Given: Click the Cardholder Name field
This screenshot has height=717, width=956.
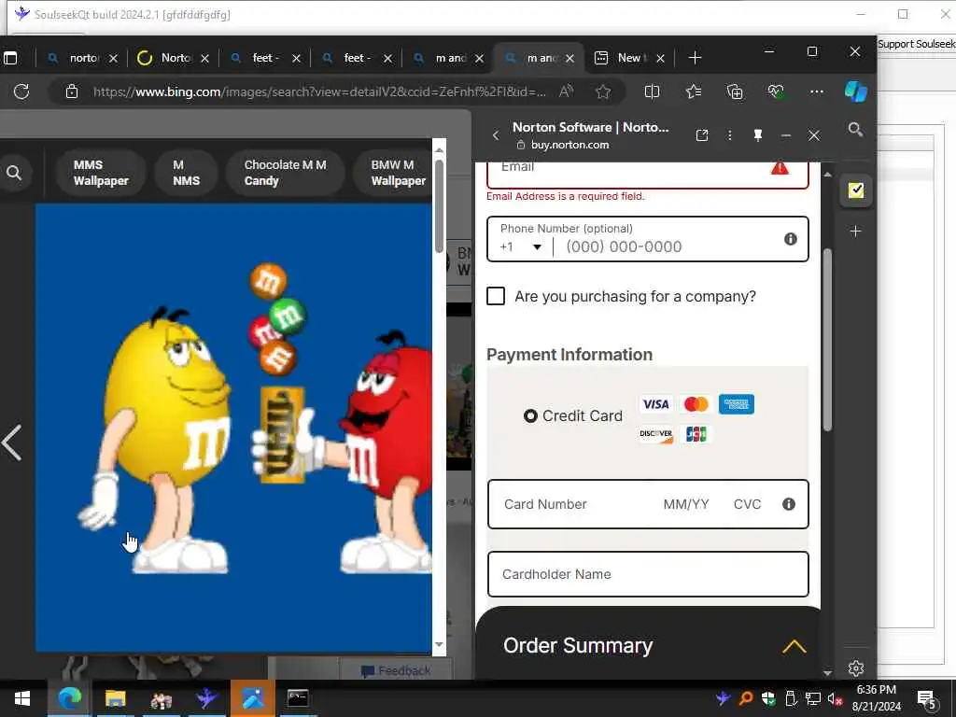Looking at the screenshot, I should click(648, 574).
